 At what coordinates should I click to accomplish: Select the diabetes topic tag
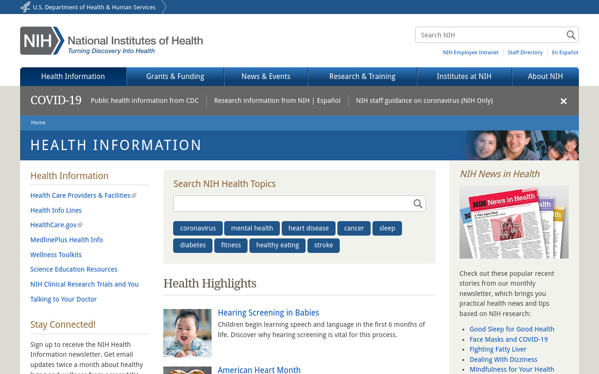193,245
